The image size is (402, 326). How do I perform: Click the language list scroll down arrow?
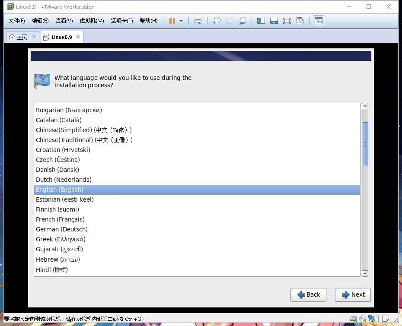(365, 273)
